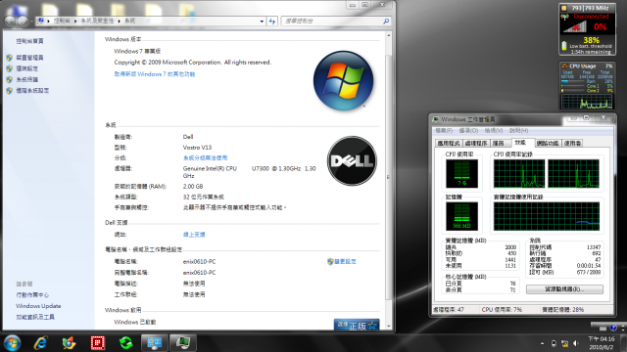Viewport: 627px width, 352px height.
Task: Show hidden tray icons arrow
Action: [542, 343]
